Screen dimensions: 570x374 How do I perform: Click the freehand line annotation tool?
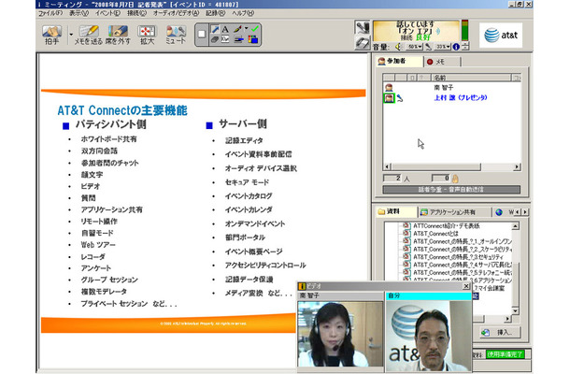coord(225,39)
